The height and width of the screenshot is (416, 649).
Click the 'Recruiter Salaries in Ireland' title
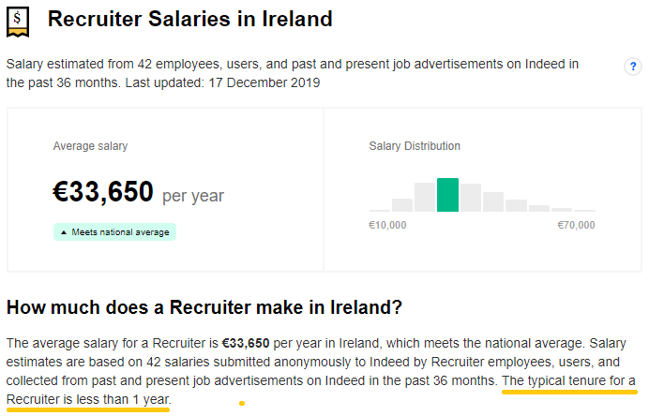[190, 19]
